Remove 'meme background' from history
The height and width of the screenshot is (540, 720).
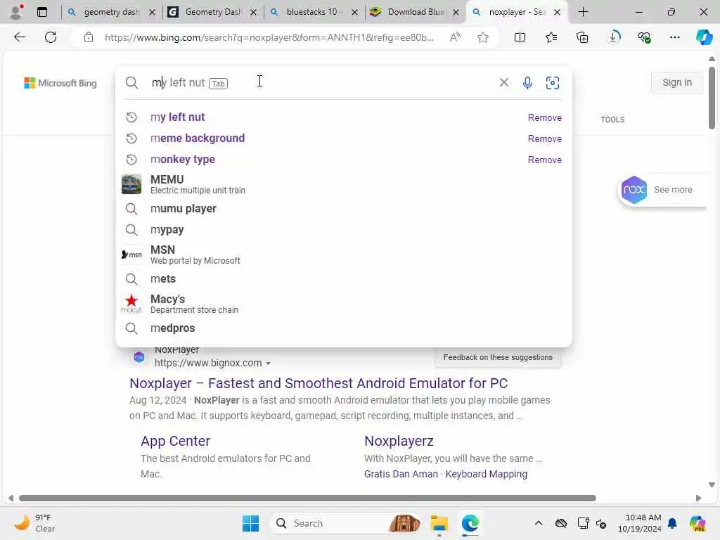pyautogui.click(x=545, y=139)
